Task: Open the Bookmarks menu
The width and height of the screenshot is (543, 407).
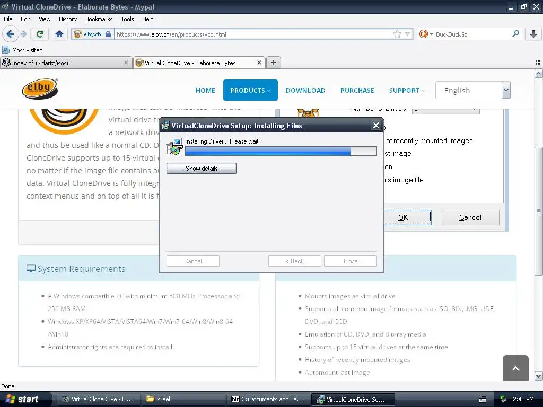Action: [x=99, y=19]
